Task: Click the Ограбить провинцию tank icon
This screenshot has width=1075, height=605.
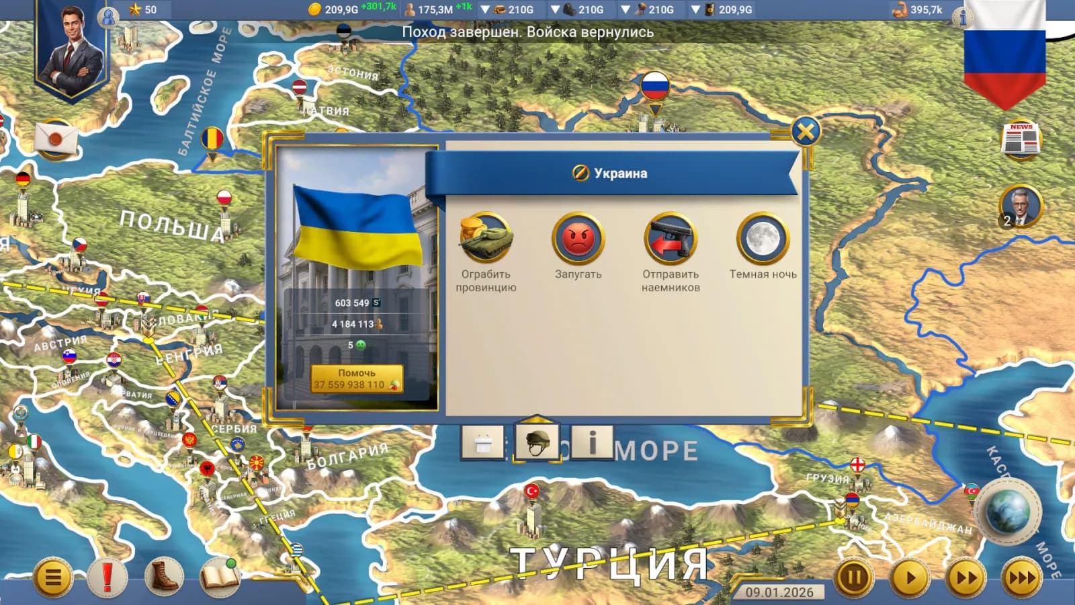Action: coord(486,239)
